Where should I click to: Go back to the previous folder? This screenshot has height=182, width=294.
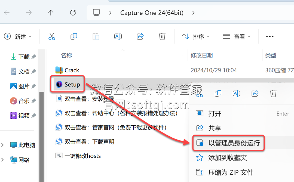7,13
